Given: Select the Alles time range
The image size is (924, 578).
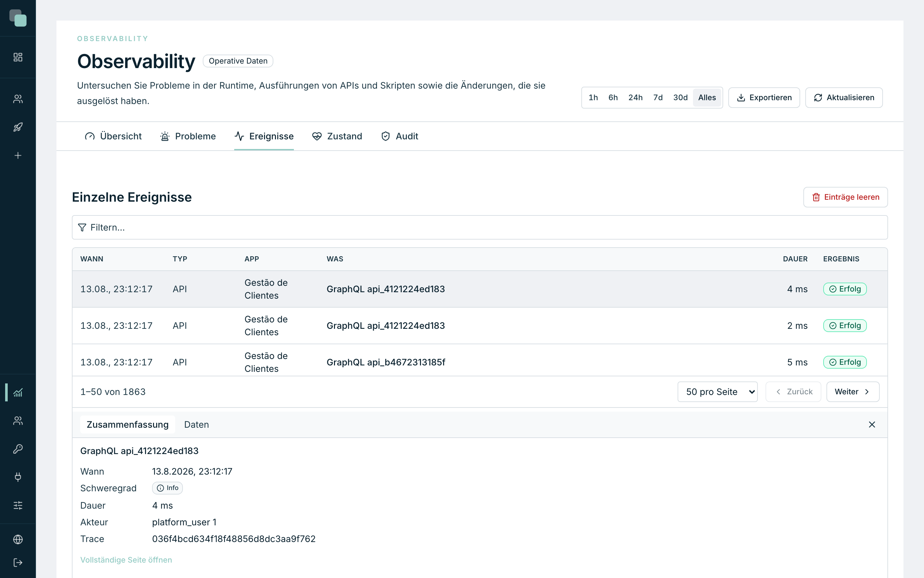Looking at the screenshot, I should coord(707,98).
